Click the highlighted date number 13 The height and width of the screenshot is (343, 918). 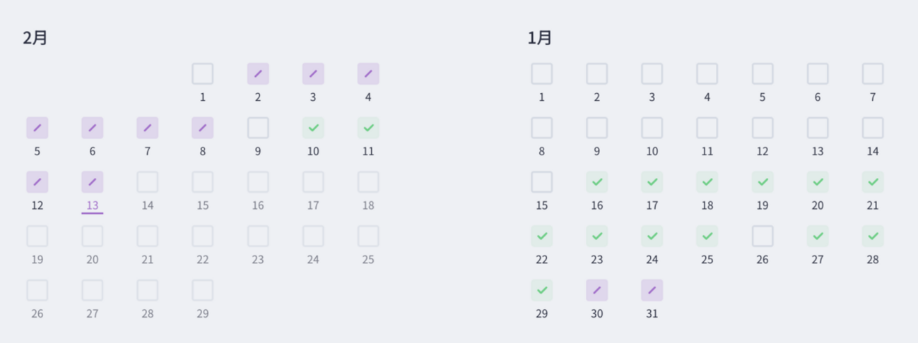pos(93,205)
